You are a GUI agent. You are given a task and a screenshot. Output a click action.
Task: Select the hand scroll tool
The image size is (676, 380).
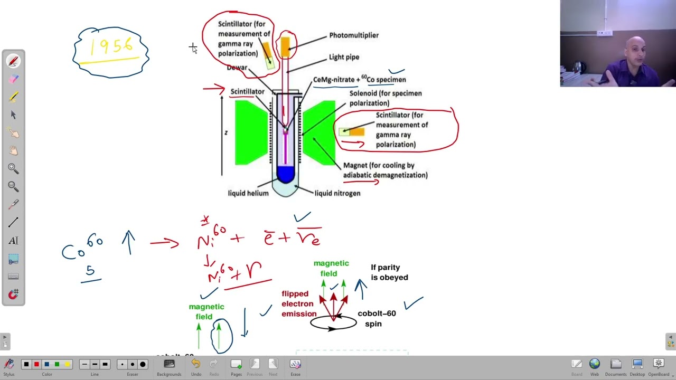pos(13,150)
